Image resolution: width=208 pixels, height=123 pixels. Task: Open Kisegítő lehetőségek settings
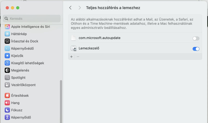27,63
